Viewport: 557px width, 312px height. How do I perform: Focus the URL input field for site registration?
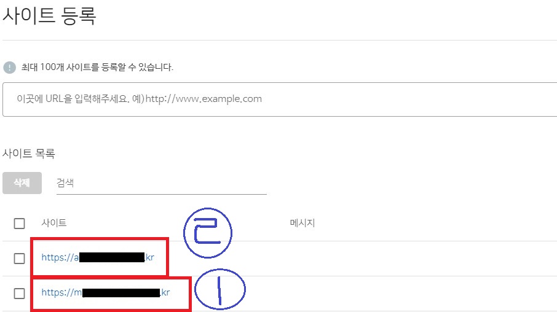(280, 99)
